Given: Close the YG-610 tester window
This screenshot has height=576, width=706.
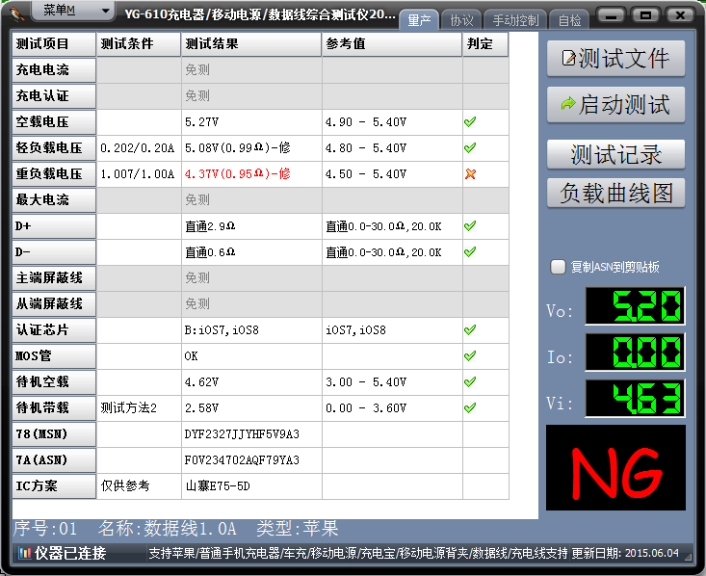Looking at the screenshot, I should pos(680,15).
